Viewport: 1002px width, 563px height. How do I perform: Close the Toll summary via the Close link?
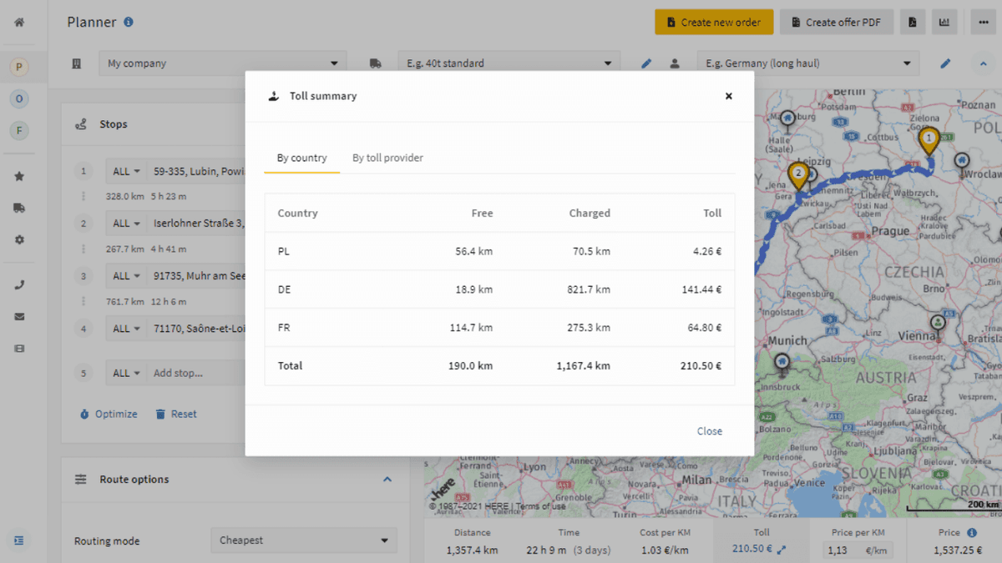(709, 431)
